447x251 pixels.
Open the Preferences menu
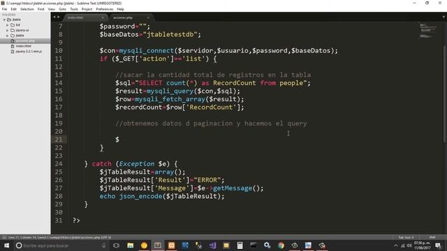click(104, 9)
